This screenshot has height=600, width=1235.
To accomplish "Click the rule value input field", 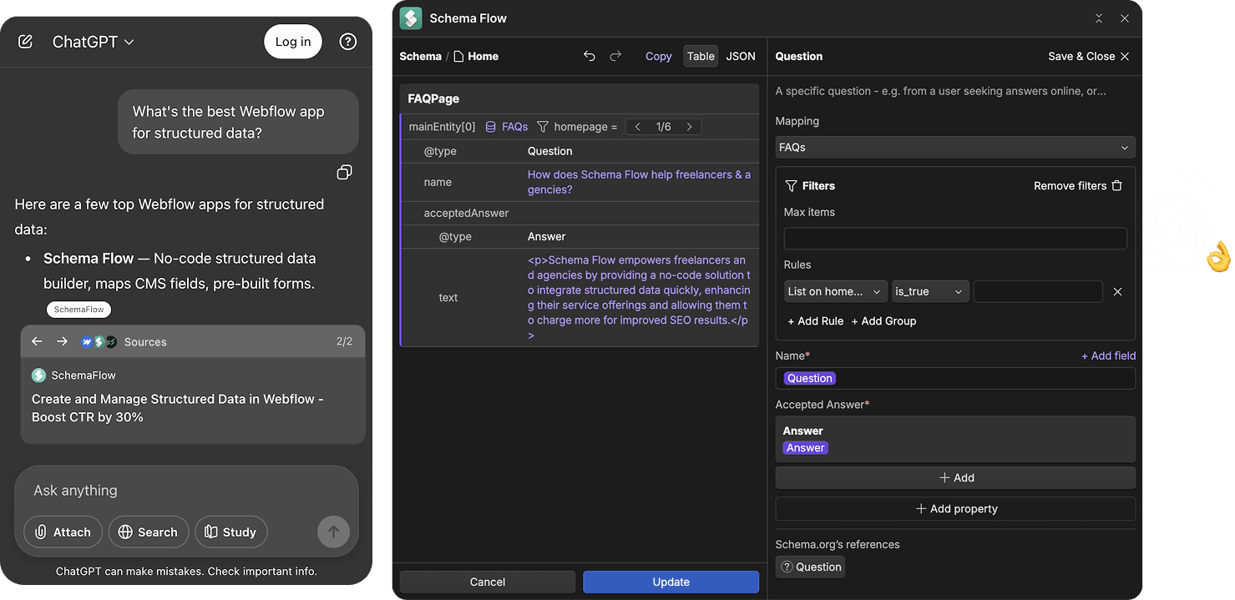I will pos(1038,291).
